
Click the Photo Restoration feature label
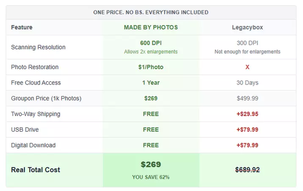pos(35,67)
